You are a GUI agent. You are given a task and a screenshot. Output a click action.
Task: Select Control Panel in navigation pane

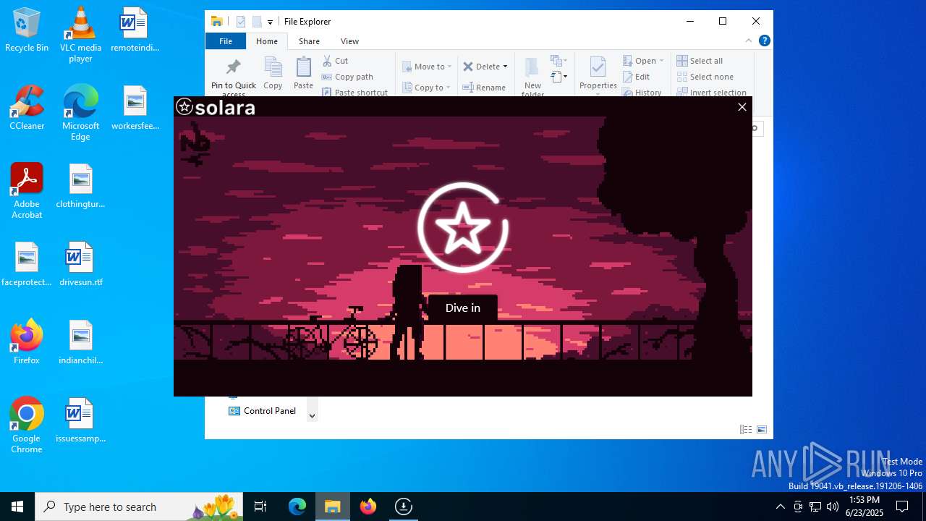262,411
